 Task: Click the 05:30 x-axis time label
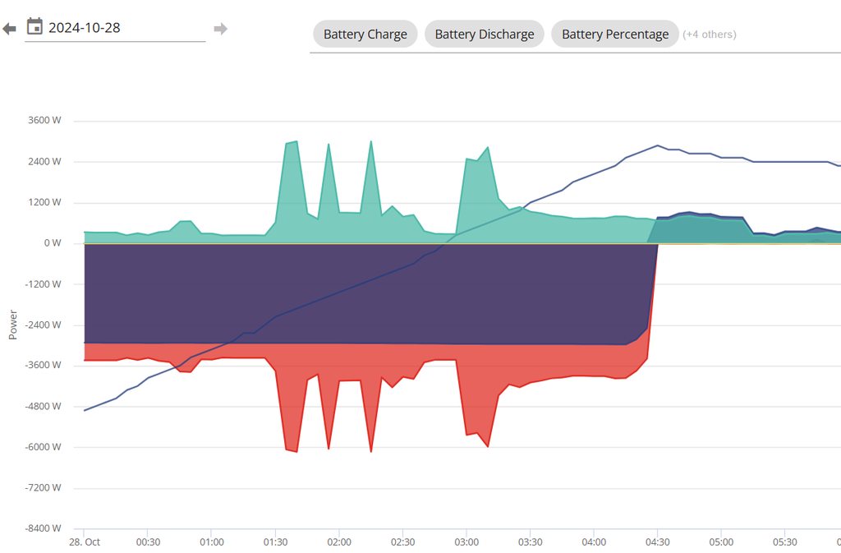coord(784,542)
